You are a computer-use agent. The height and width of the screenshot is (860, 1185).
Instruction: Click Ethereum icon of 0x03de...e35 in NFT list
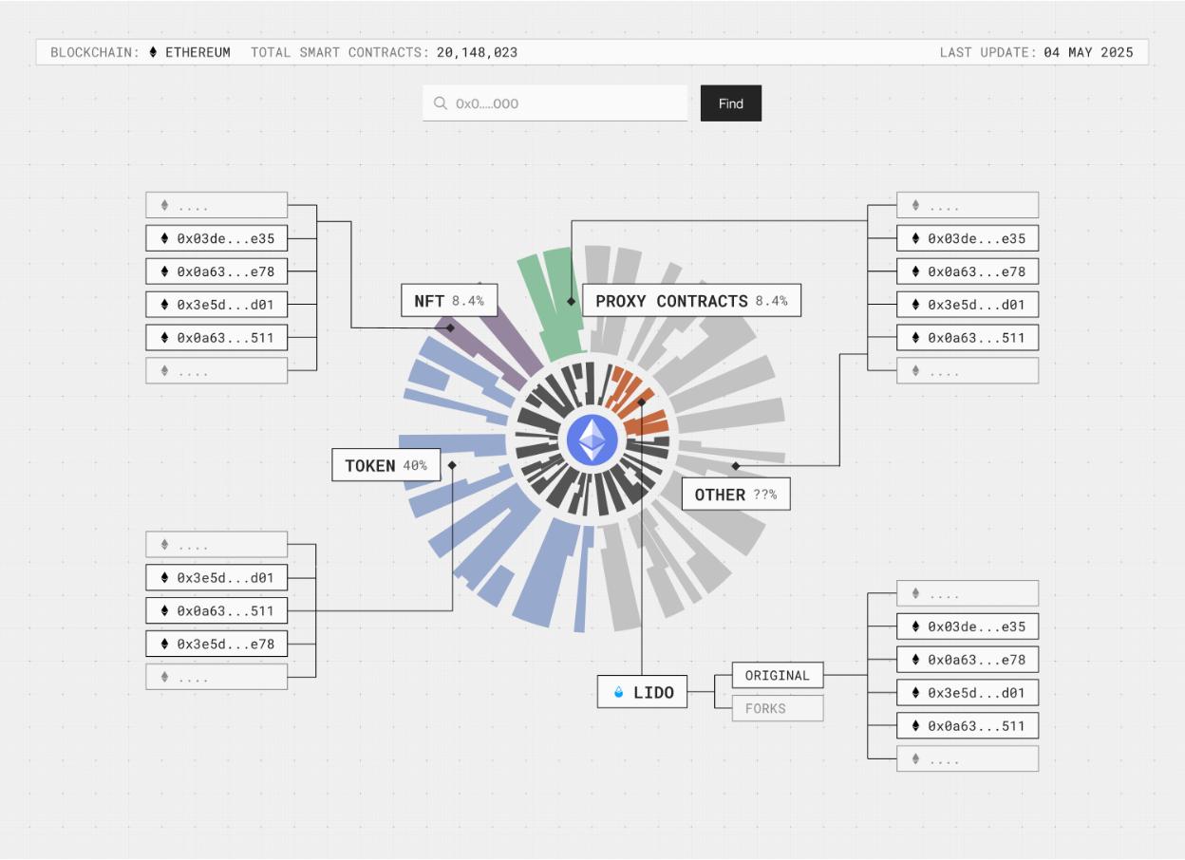click(164, 238)
